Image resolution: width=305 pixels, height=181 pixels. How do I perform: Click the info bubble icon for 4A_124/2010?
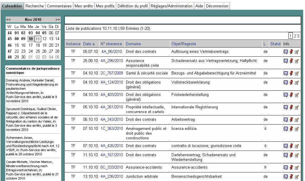[x=285, y=83]
